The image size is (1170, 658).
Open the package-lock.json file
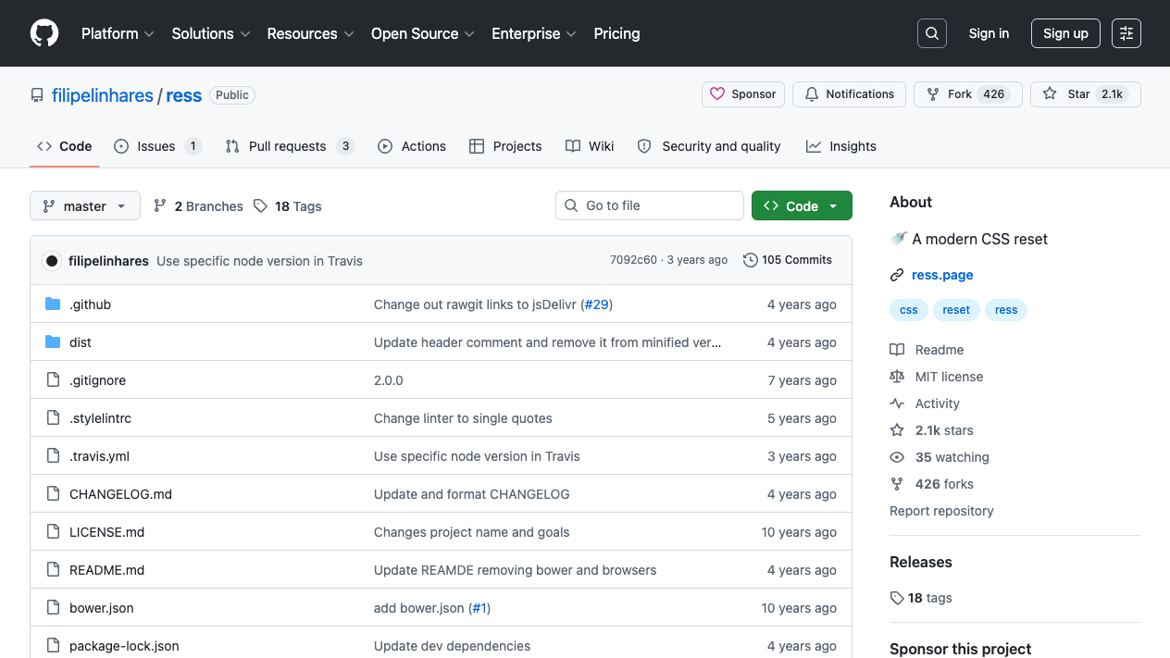click(x=124, y=646)
